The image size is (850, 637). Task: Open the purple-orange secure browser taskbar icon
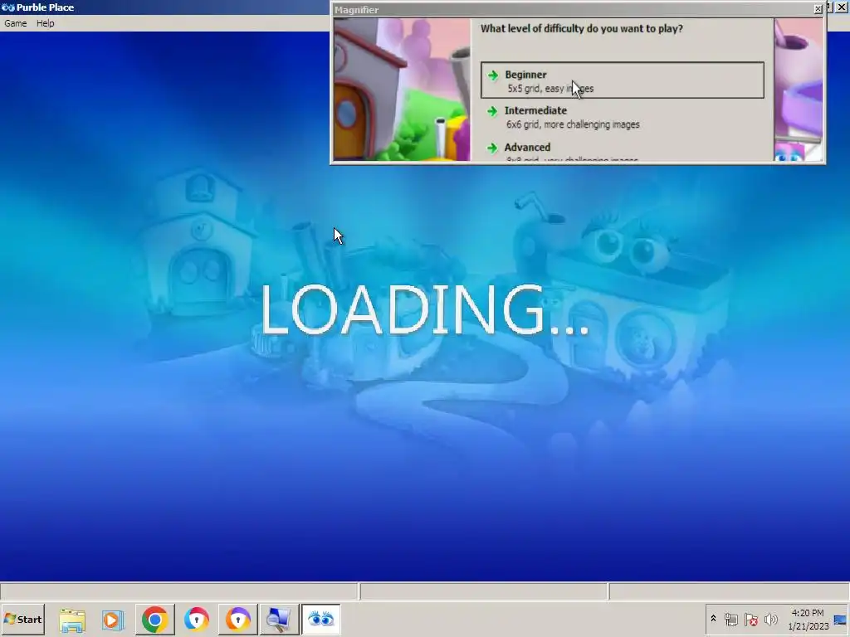[238, 619]
